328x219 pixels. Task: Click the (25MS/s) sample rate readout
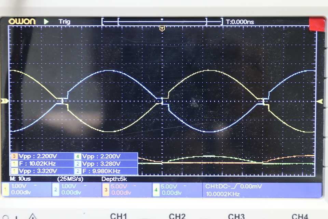pyautogui.click(x=70, y=179)
